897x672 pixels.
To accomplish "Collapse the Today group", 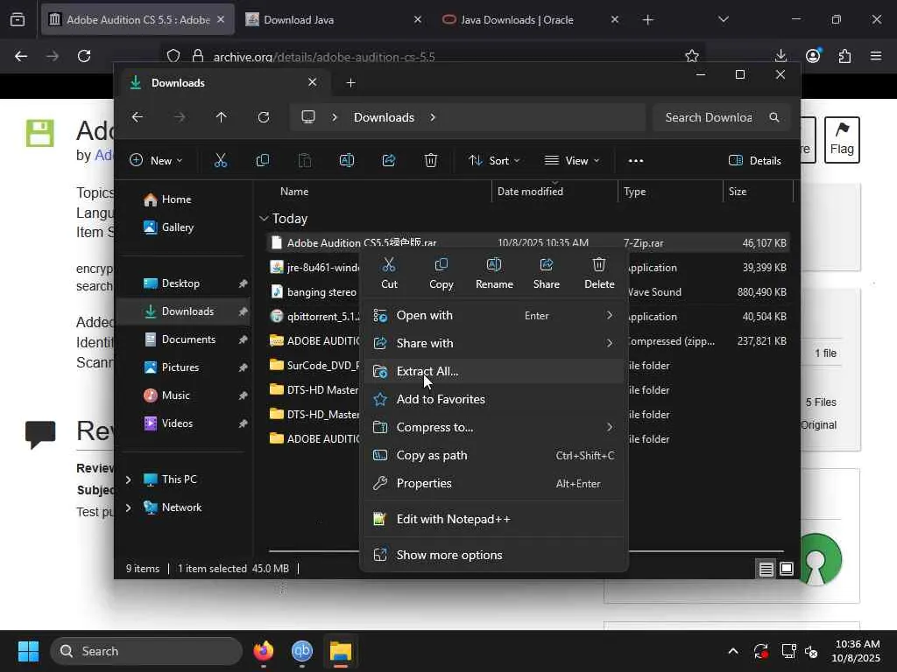I will pos(264,218).
